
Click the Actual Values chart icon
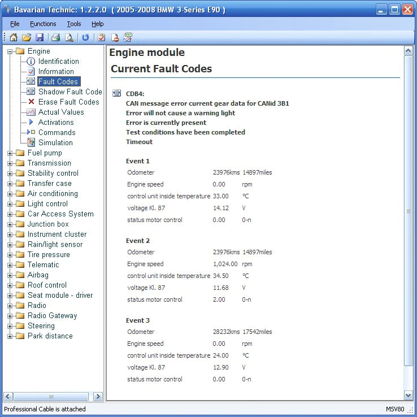[31, 112]
